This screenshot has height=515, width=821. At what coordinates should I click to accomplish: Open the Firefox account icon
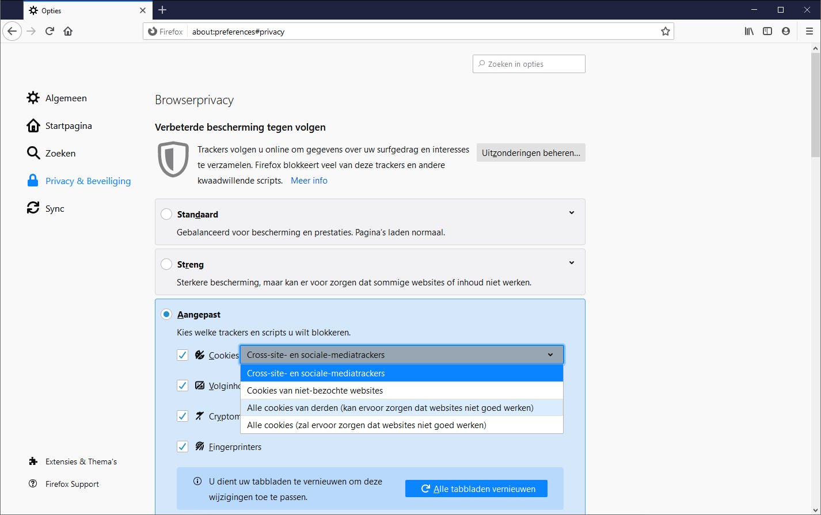(786, 31)
